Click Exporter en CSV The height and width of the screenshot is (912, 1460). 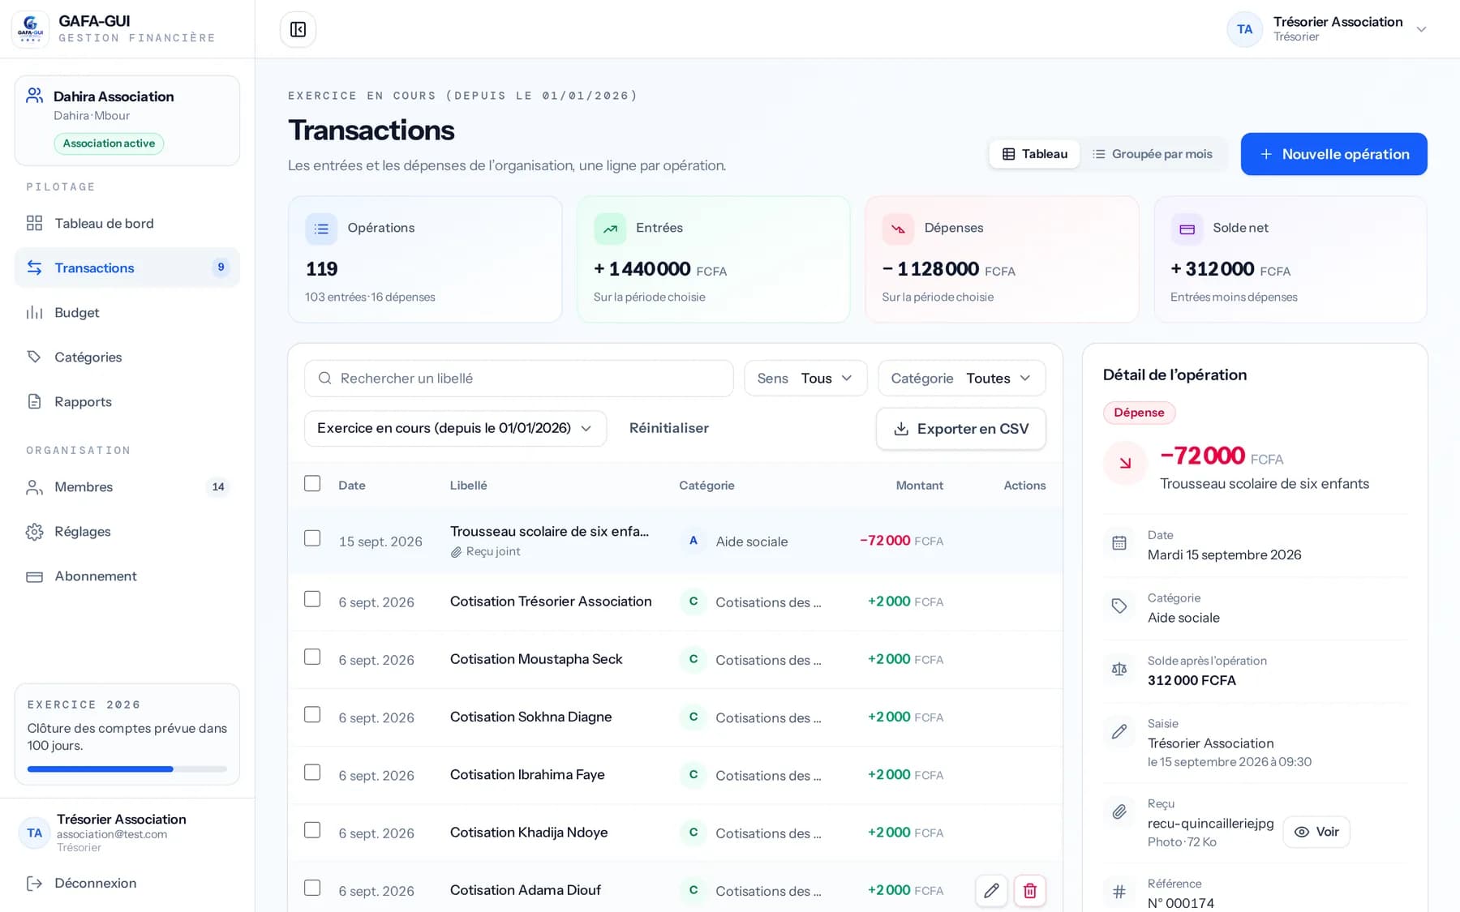pos(960,429)
